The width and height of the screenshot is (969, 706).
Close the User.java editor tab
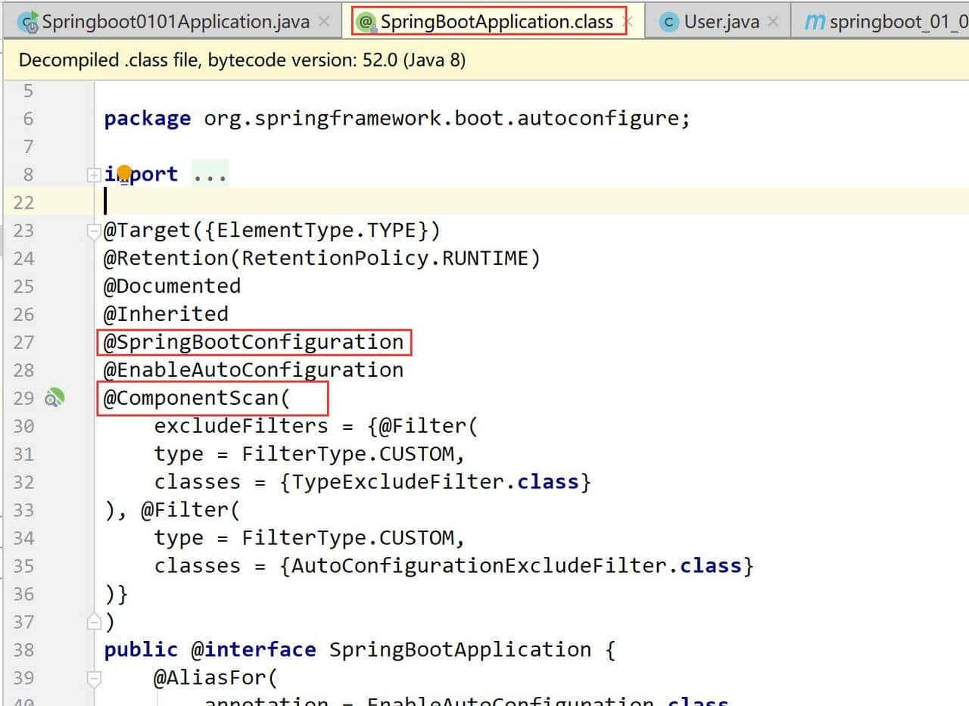[772, 22]
